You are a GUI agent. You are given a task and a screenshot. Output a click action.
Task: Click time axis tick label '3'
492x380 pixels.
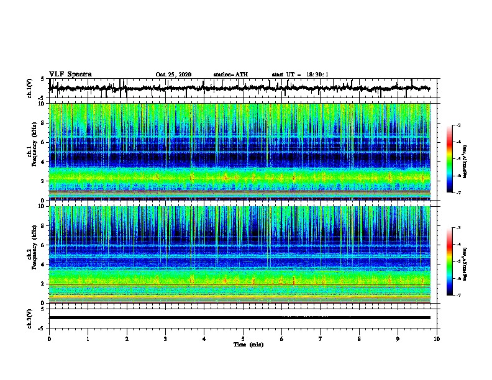(x=165, y=339)
